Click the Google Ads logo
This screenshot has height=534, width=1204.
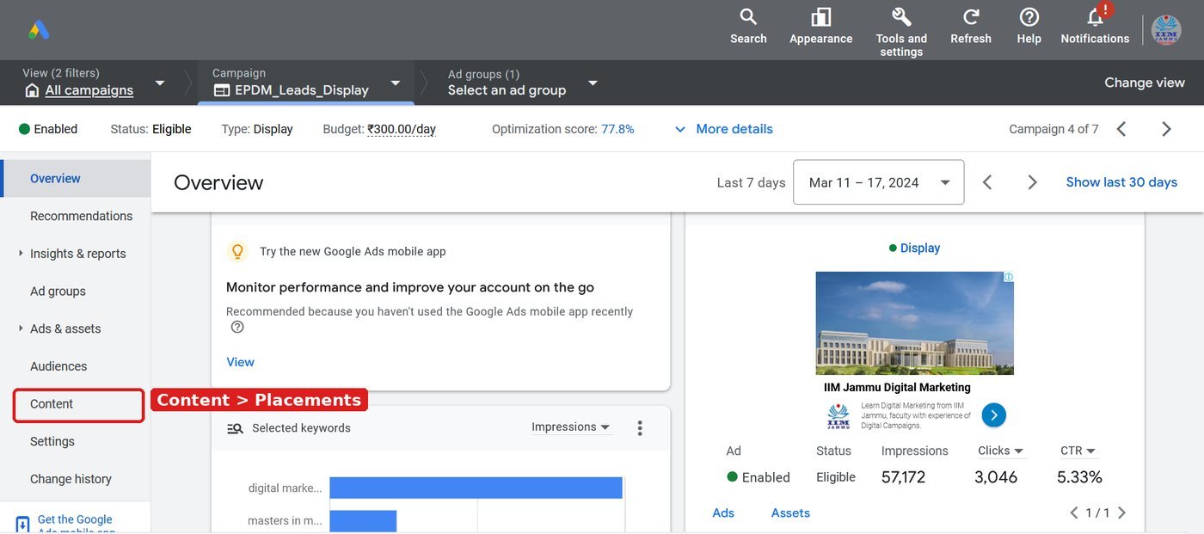(39, 30)
